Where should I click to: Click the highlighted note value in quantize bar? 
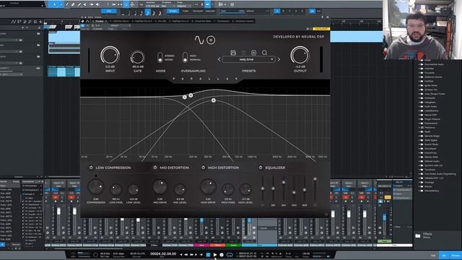147,12
